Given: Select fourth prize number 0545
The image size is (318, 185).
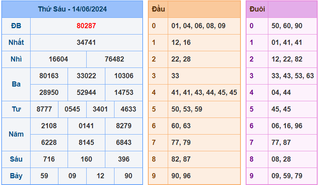Looking at the screenshot, I should click(x=72, y=109).
